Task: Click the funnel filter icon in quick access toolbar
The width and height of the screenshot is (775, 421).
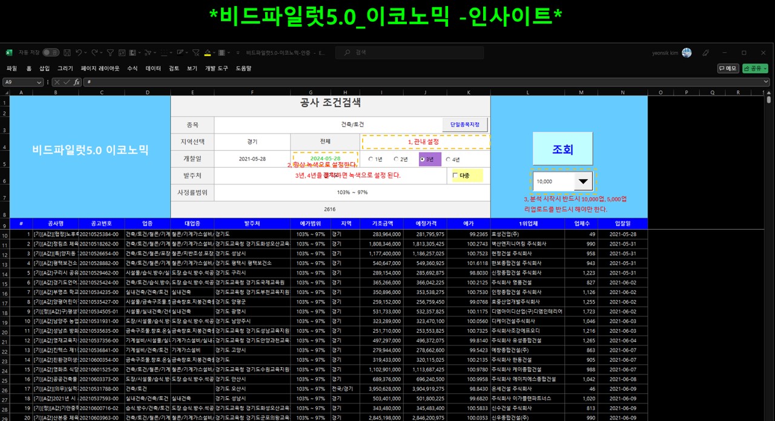Action: tap(110, 53)
